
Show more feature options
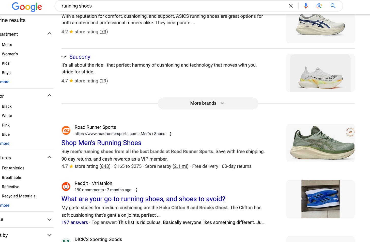(5, 205)
